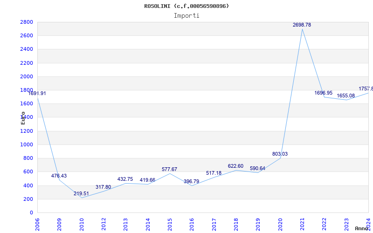Viewport: 373px width, 233px height.
Task: Click the 2010 x-axis year label
Action: click(82, 225)
